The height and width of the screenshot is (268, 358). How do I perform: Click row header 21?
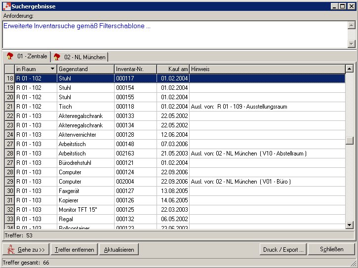(x=10, y=107)
